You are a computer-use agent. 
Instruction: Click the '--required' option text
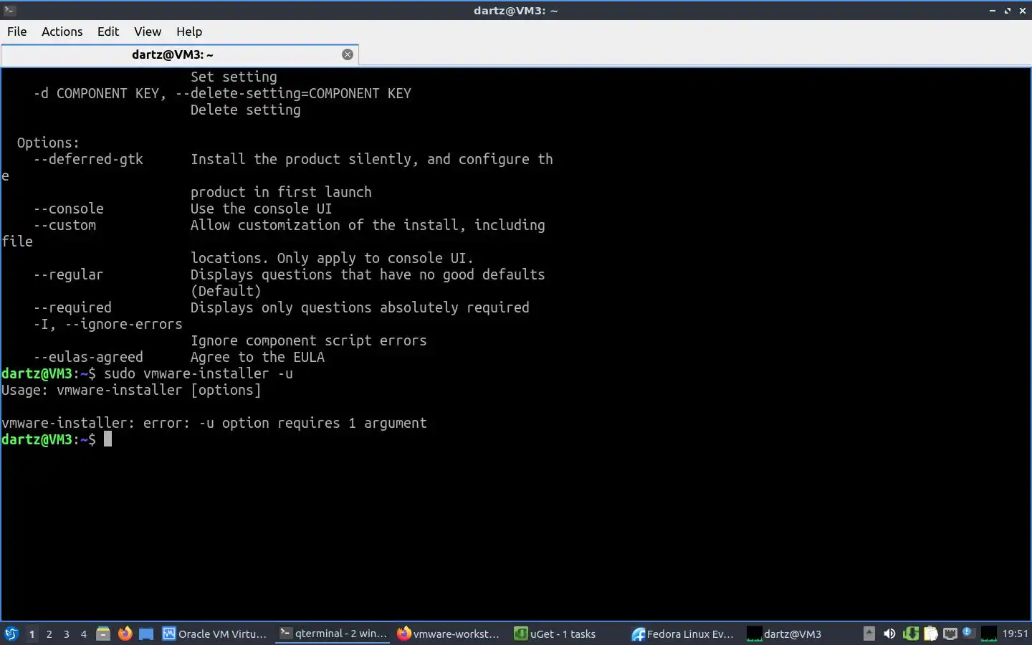point(72,307)
